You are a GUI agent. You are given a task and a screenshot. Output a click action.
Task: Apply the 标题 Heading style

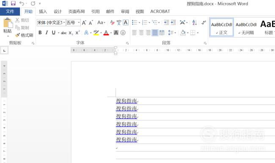(x=267, y=28)
